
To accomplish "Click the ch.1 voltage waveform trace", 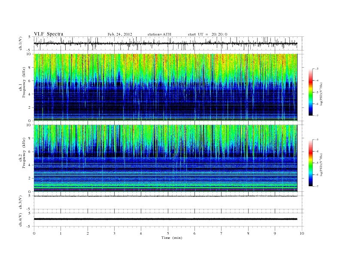I will [165, 43].
